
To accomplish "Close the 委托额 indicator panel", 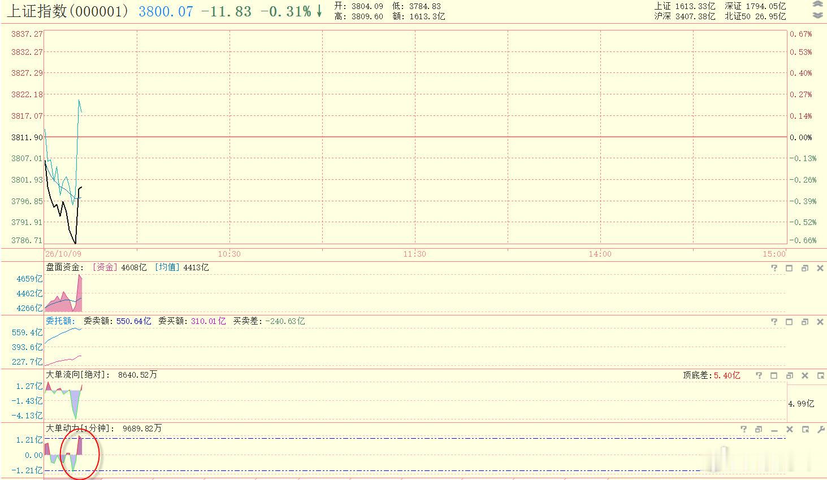I will [x=820, y=322].
